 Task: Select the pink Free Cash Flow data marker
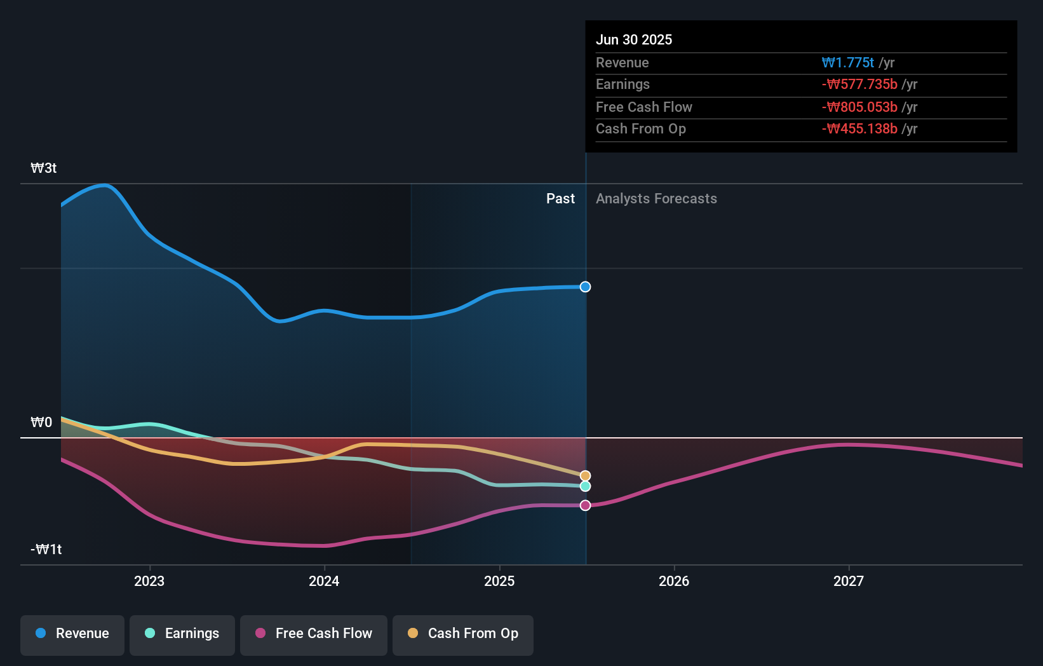tap(584, 505)
